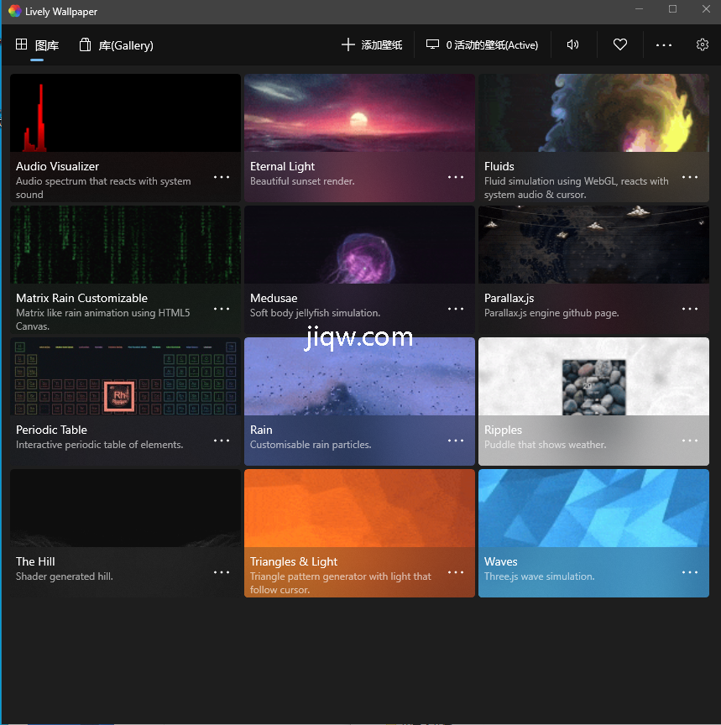
Task: Open options for Rain wallpaper
Action: click(456, 441)
